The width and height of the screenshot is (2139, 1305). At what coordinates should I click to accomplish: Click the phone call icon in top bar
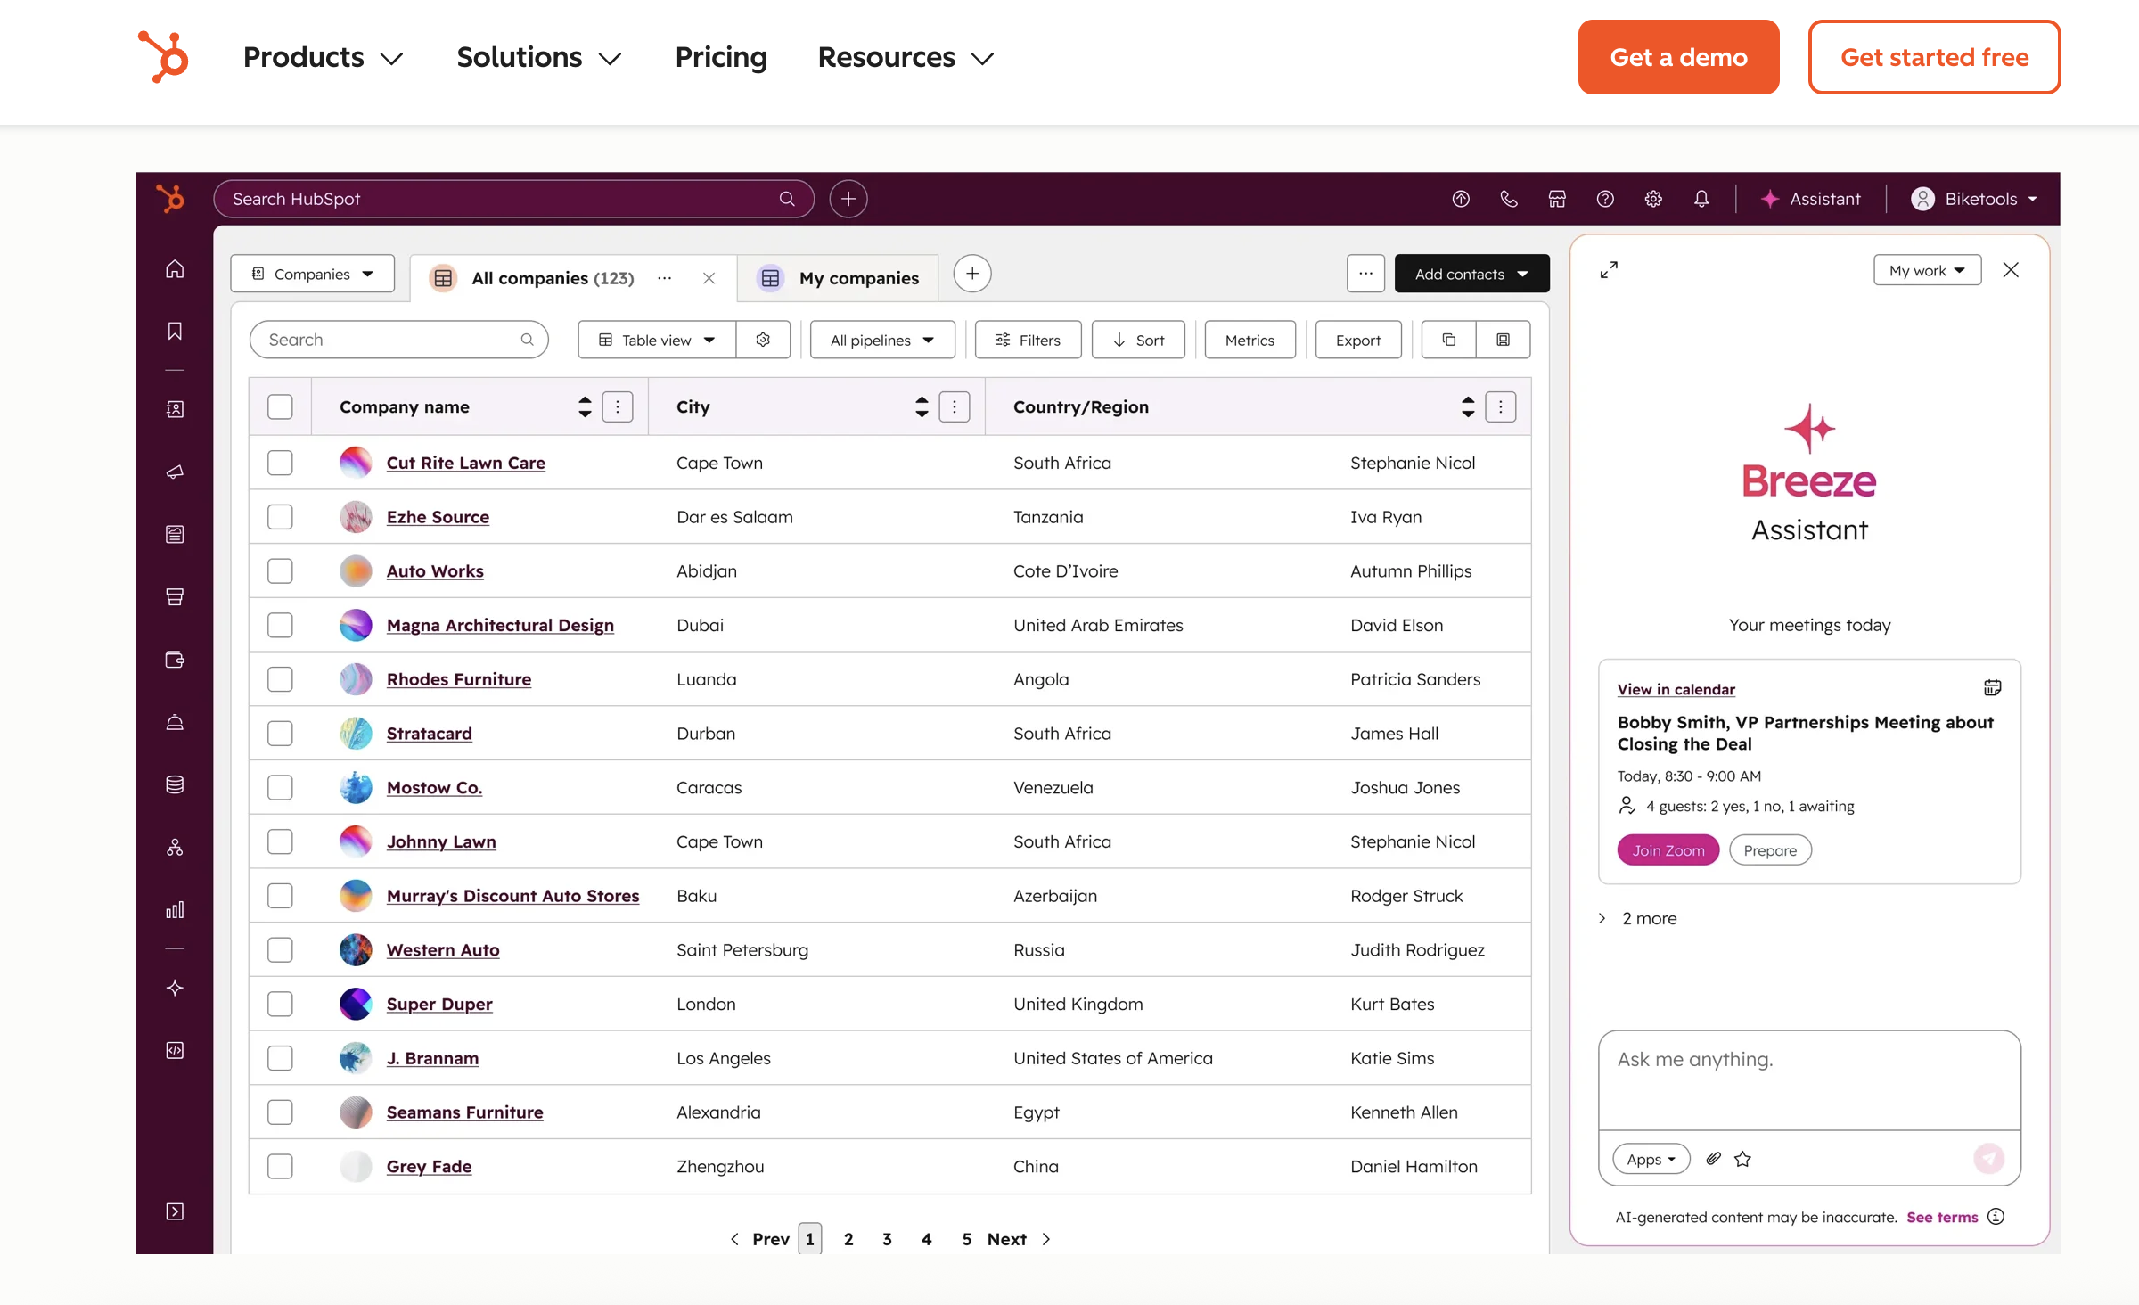(1509, 199)
